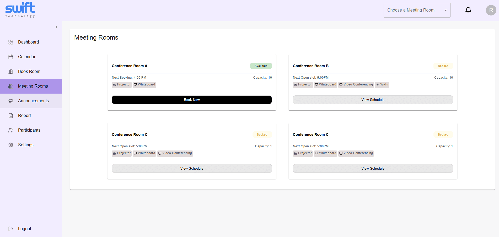Image resolution: width=499 pixels, height=237 pixels.
Task: Open the Settings label in sidebar
Action: (26, 145)
